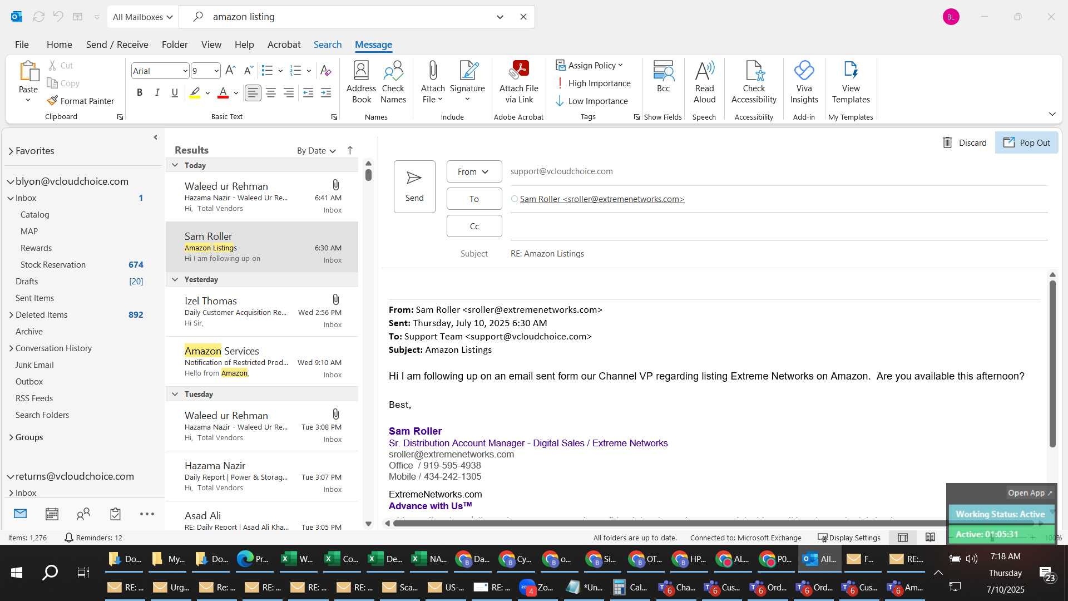Viewport: 1068px width, 601px height.
Task: Toggle Italic formatting
Action: point(157,93)
